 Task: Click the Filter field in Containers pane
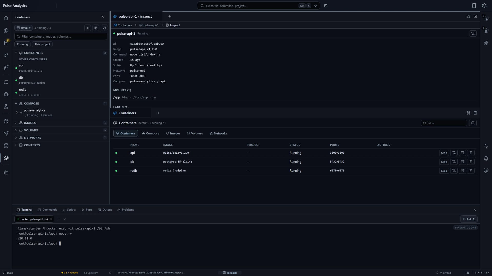(444, 123)
